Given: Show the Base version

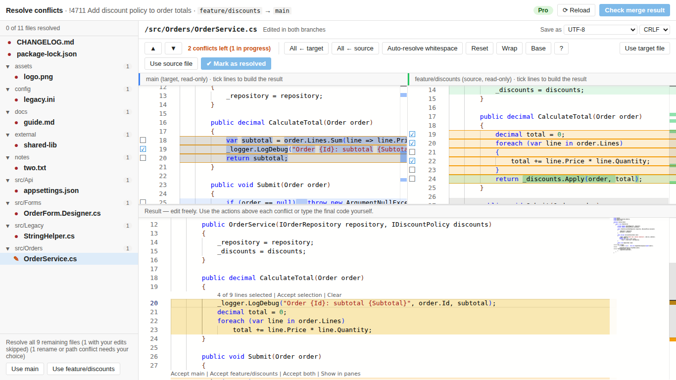Looking at the screenshot, I should (538, 48).
